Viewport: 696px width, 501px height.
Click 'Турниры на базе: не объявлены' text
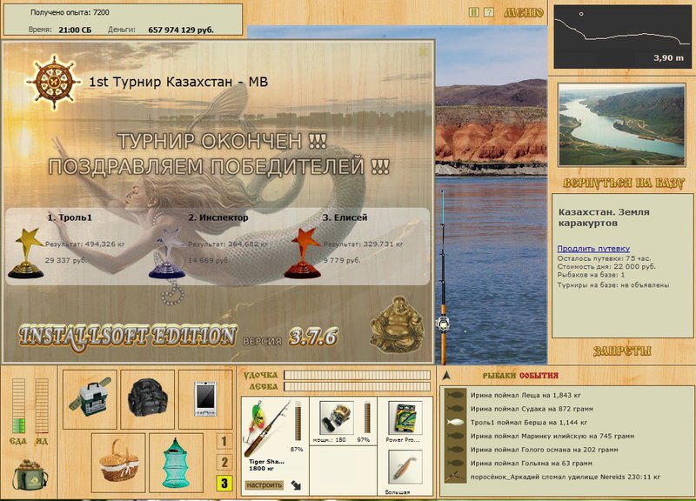(613, 285)
